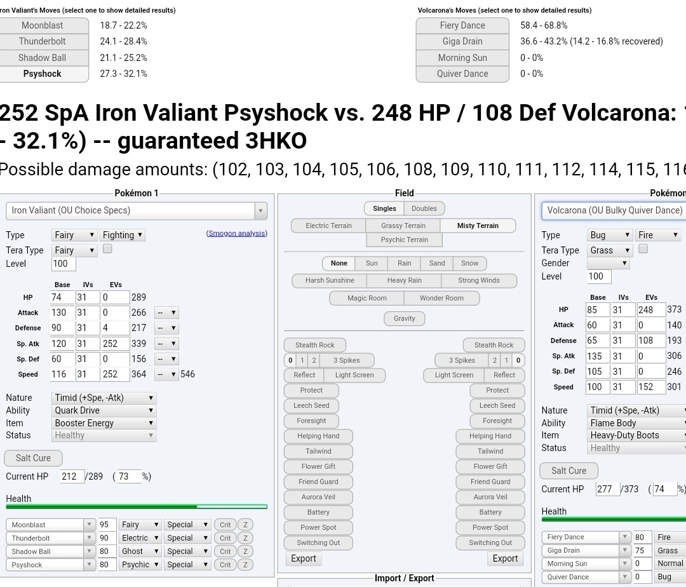Open the Smogon analysis link

click(237, 233)
